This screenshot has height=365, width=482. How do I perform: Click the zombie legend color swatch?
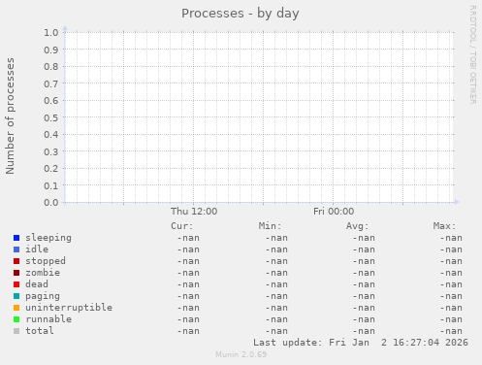(x=16, y=273)
